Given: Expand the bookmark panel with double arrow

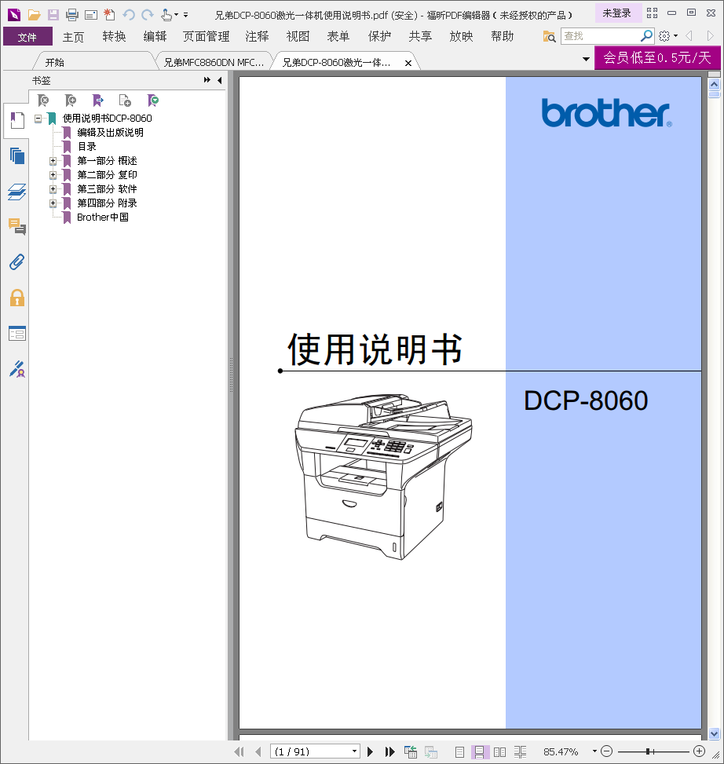Looking at the screenshot, I should tap(207, 80).
